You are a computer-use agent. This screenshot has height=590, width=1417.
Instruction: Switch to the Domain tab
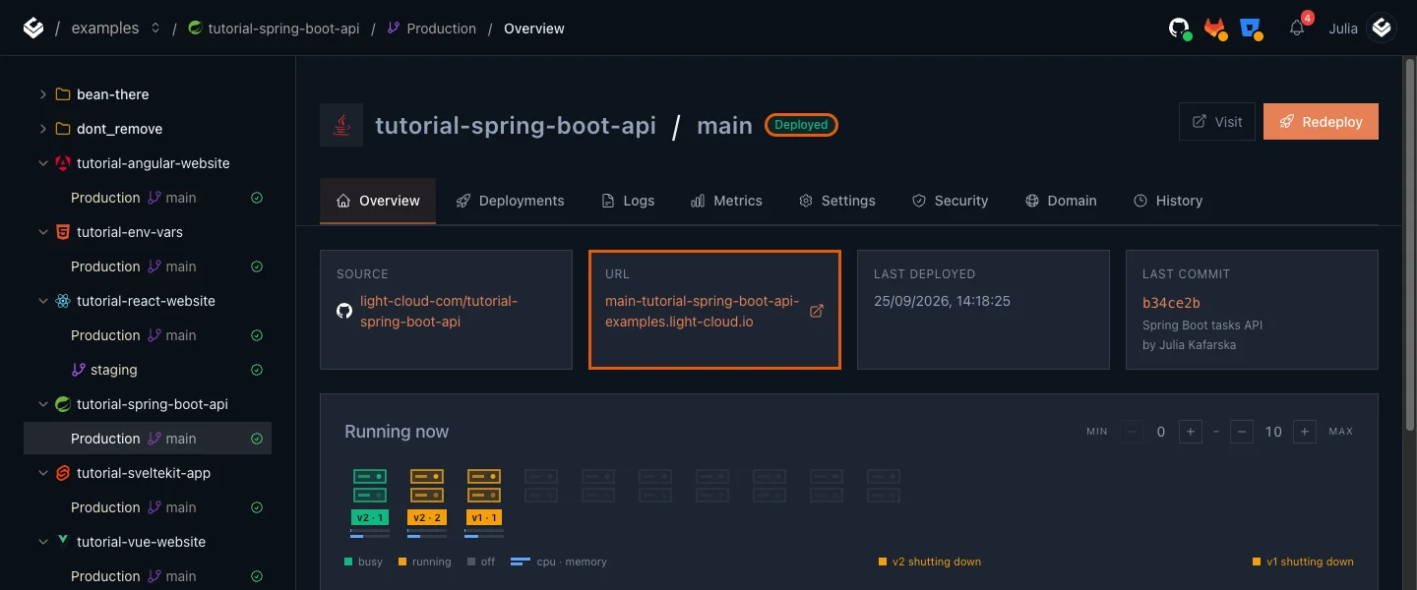pos(1061,201)
